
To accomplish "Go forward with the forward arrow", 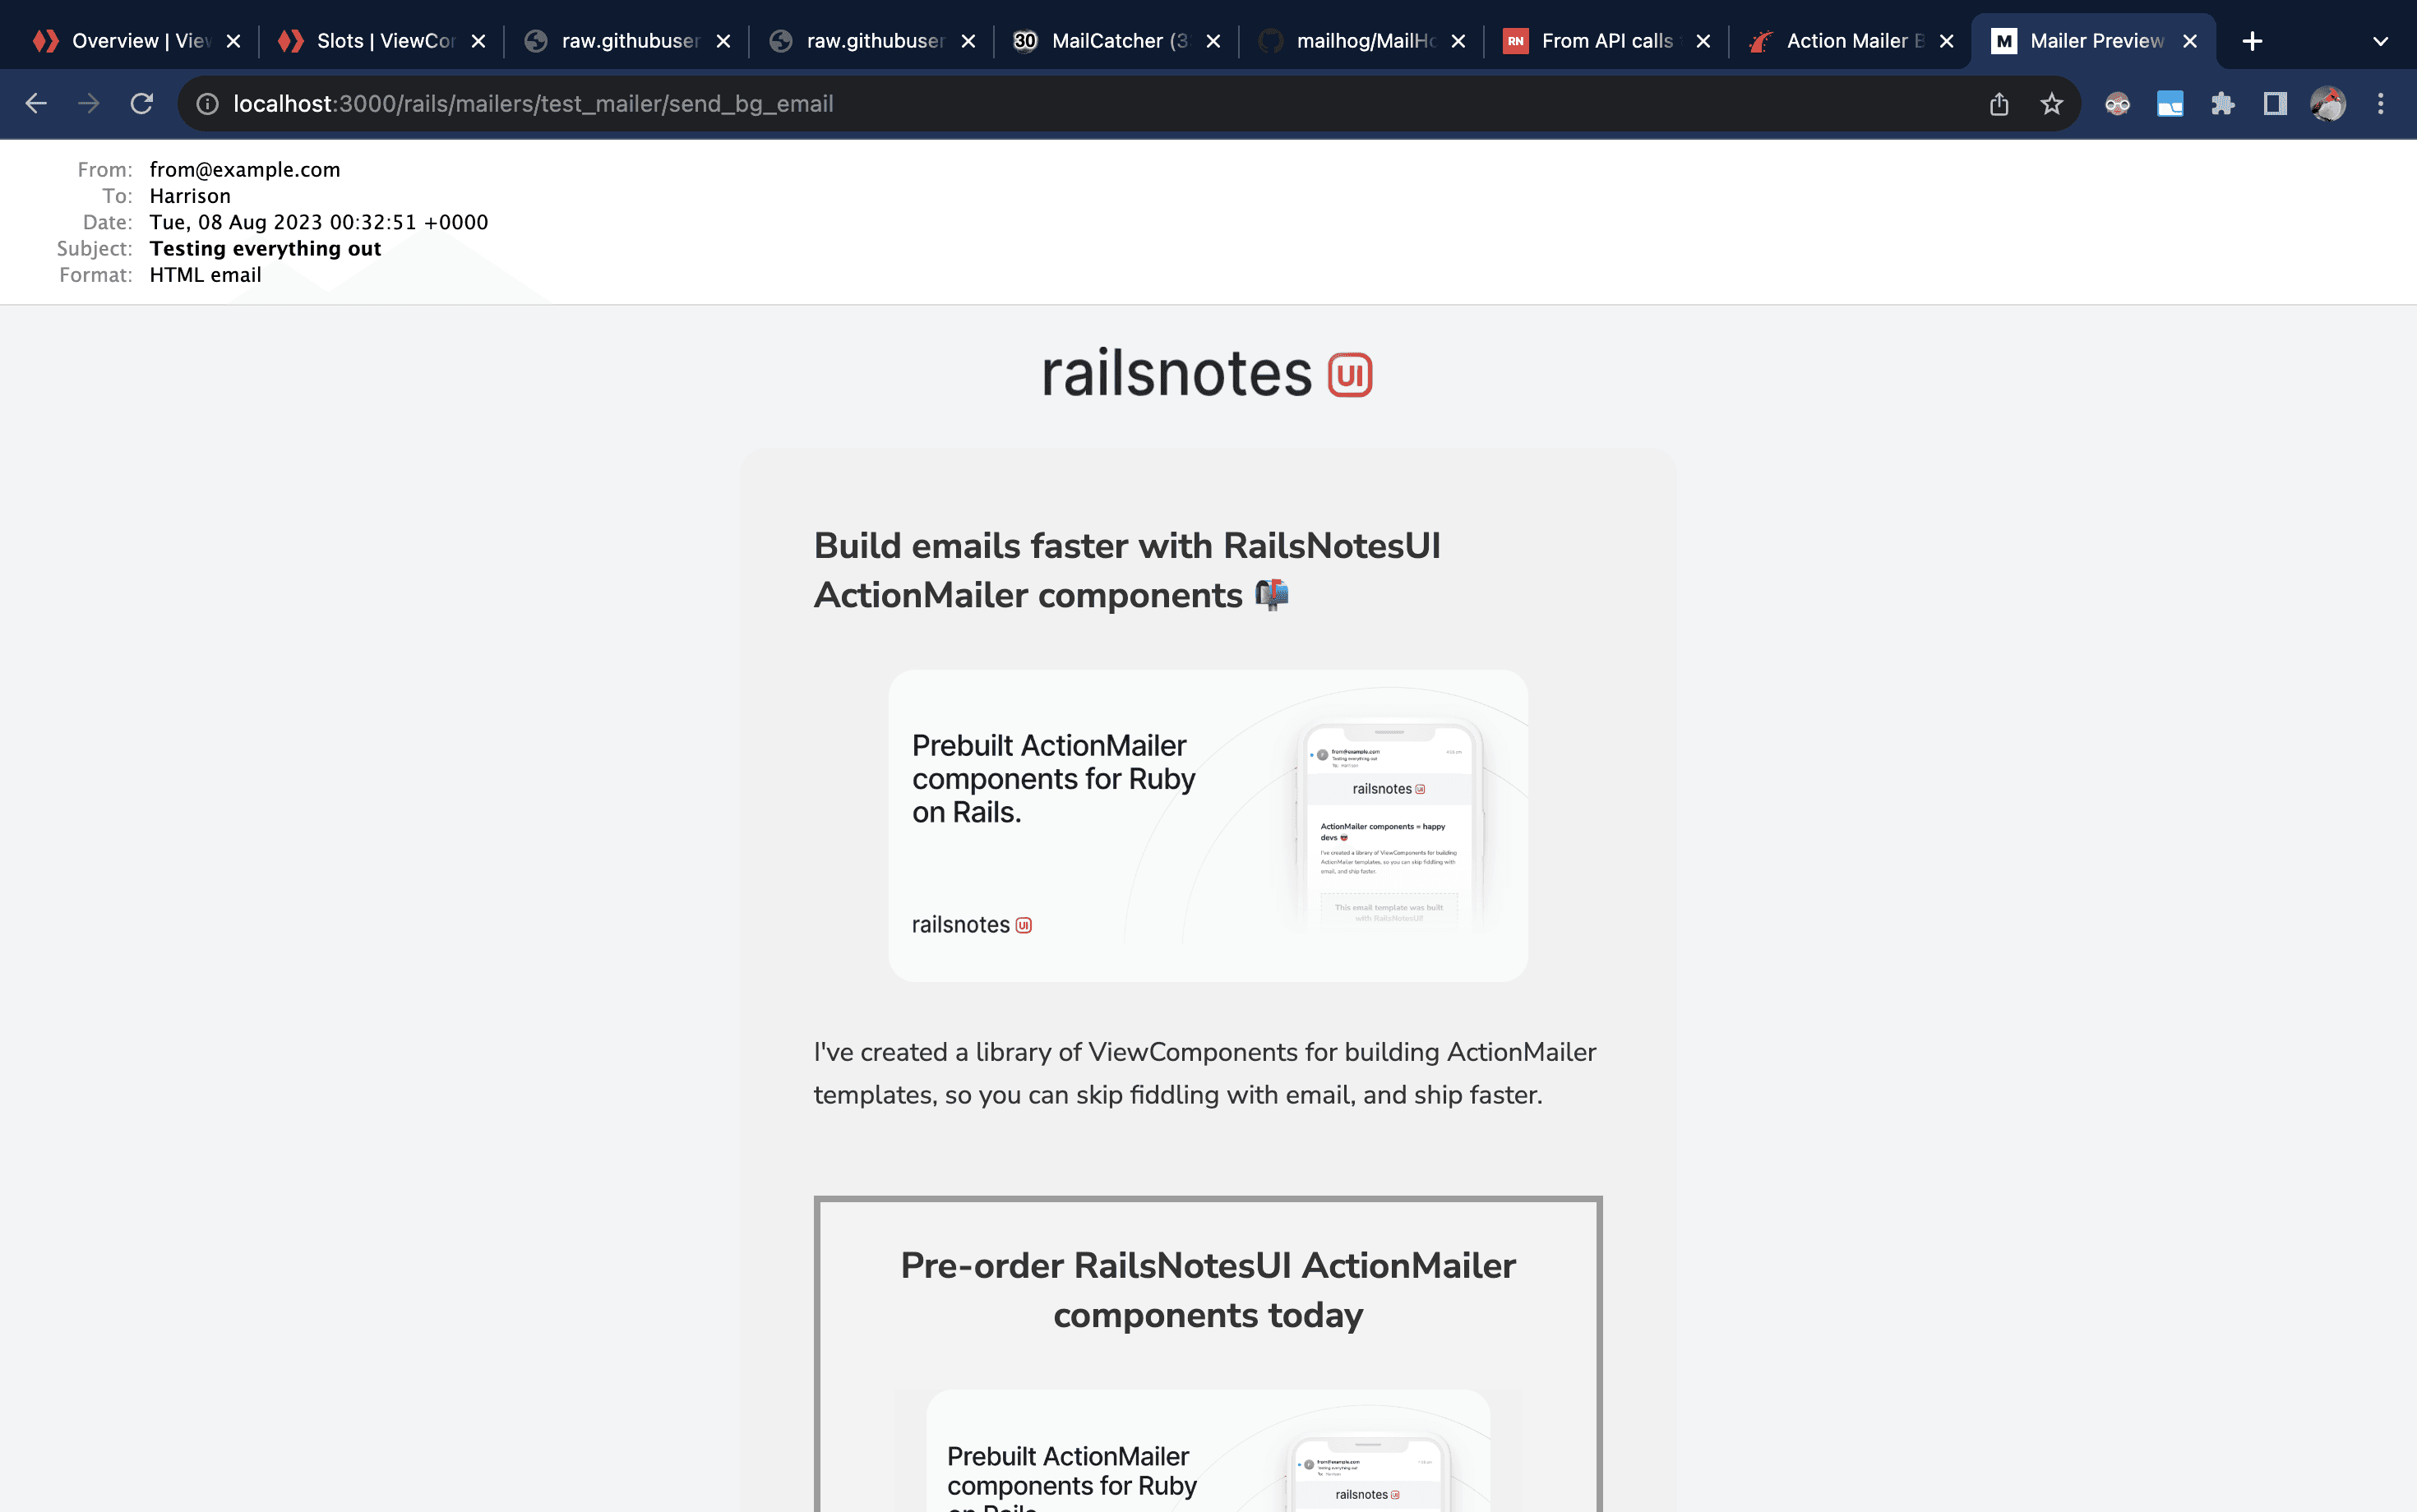I will pos(89,104).
